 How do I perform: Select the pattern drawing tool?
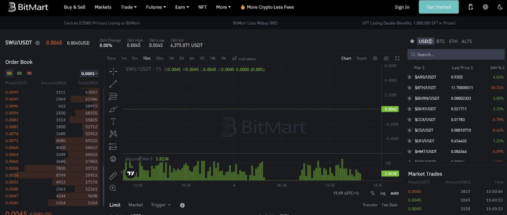pos(113,133)
